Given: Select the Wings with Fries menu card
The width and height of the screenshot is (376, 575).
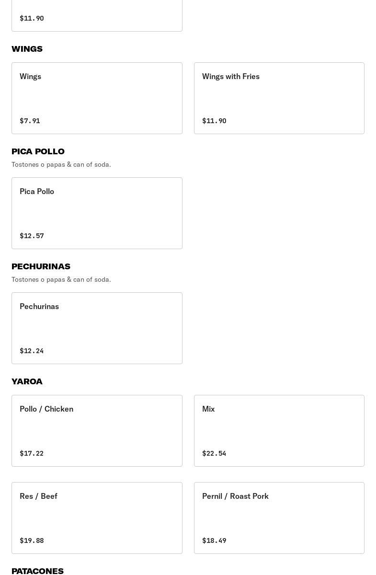Looking at the screenshot, I should pos(279,98).
